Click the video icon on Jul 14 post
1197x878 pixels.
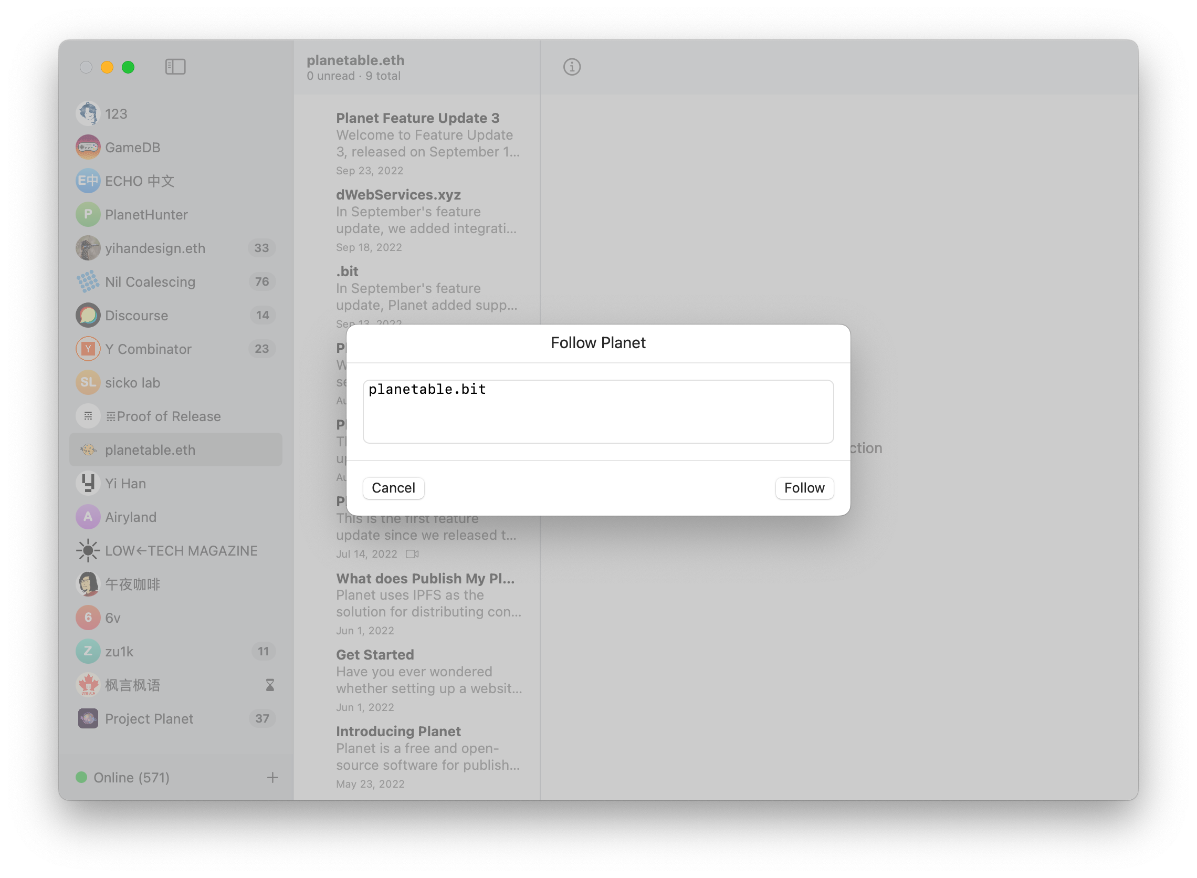[x=412, y=554]
